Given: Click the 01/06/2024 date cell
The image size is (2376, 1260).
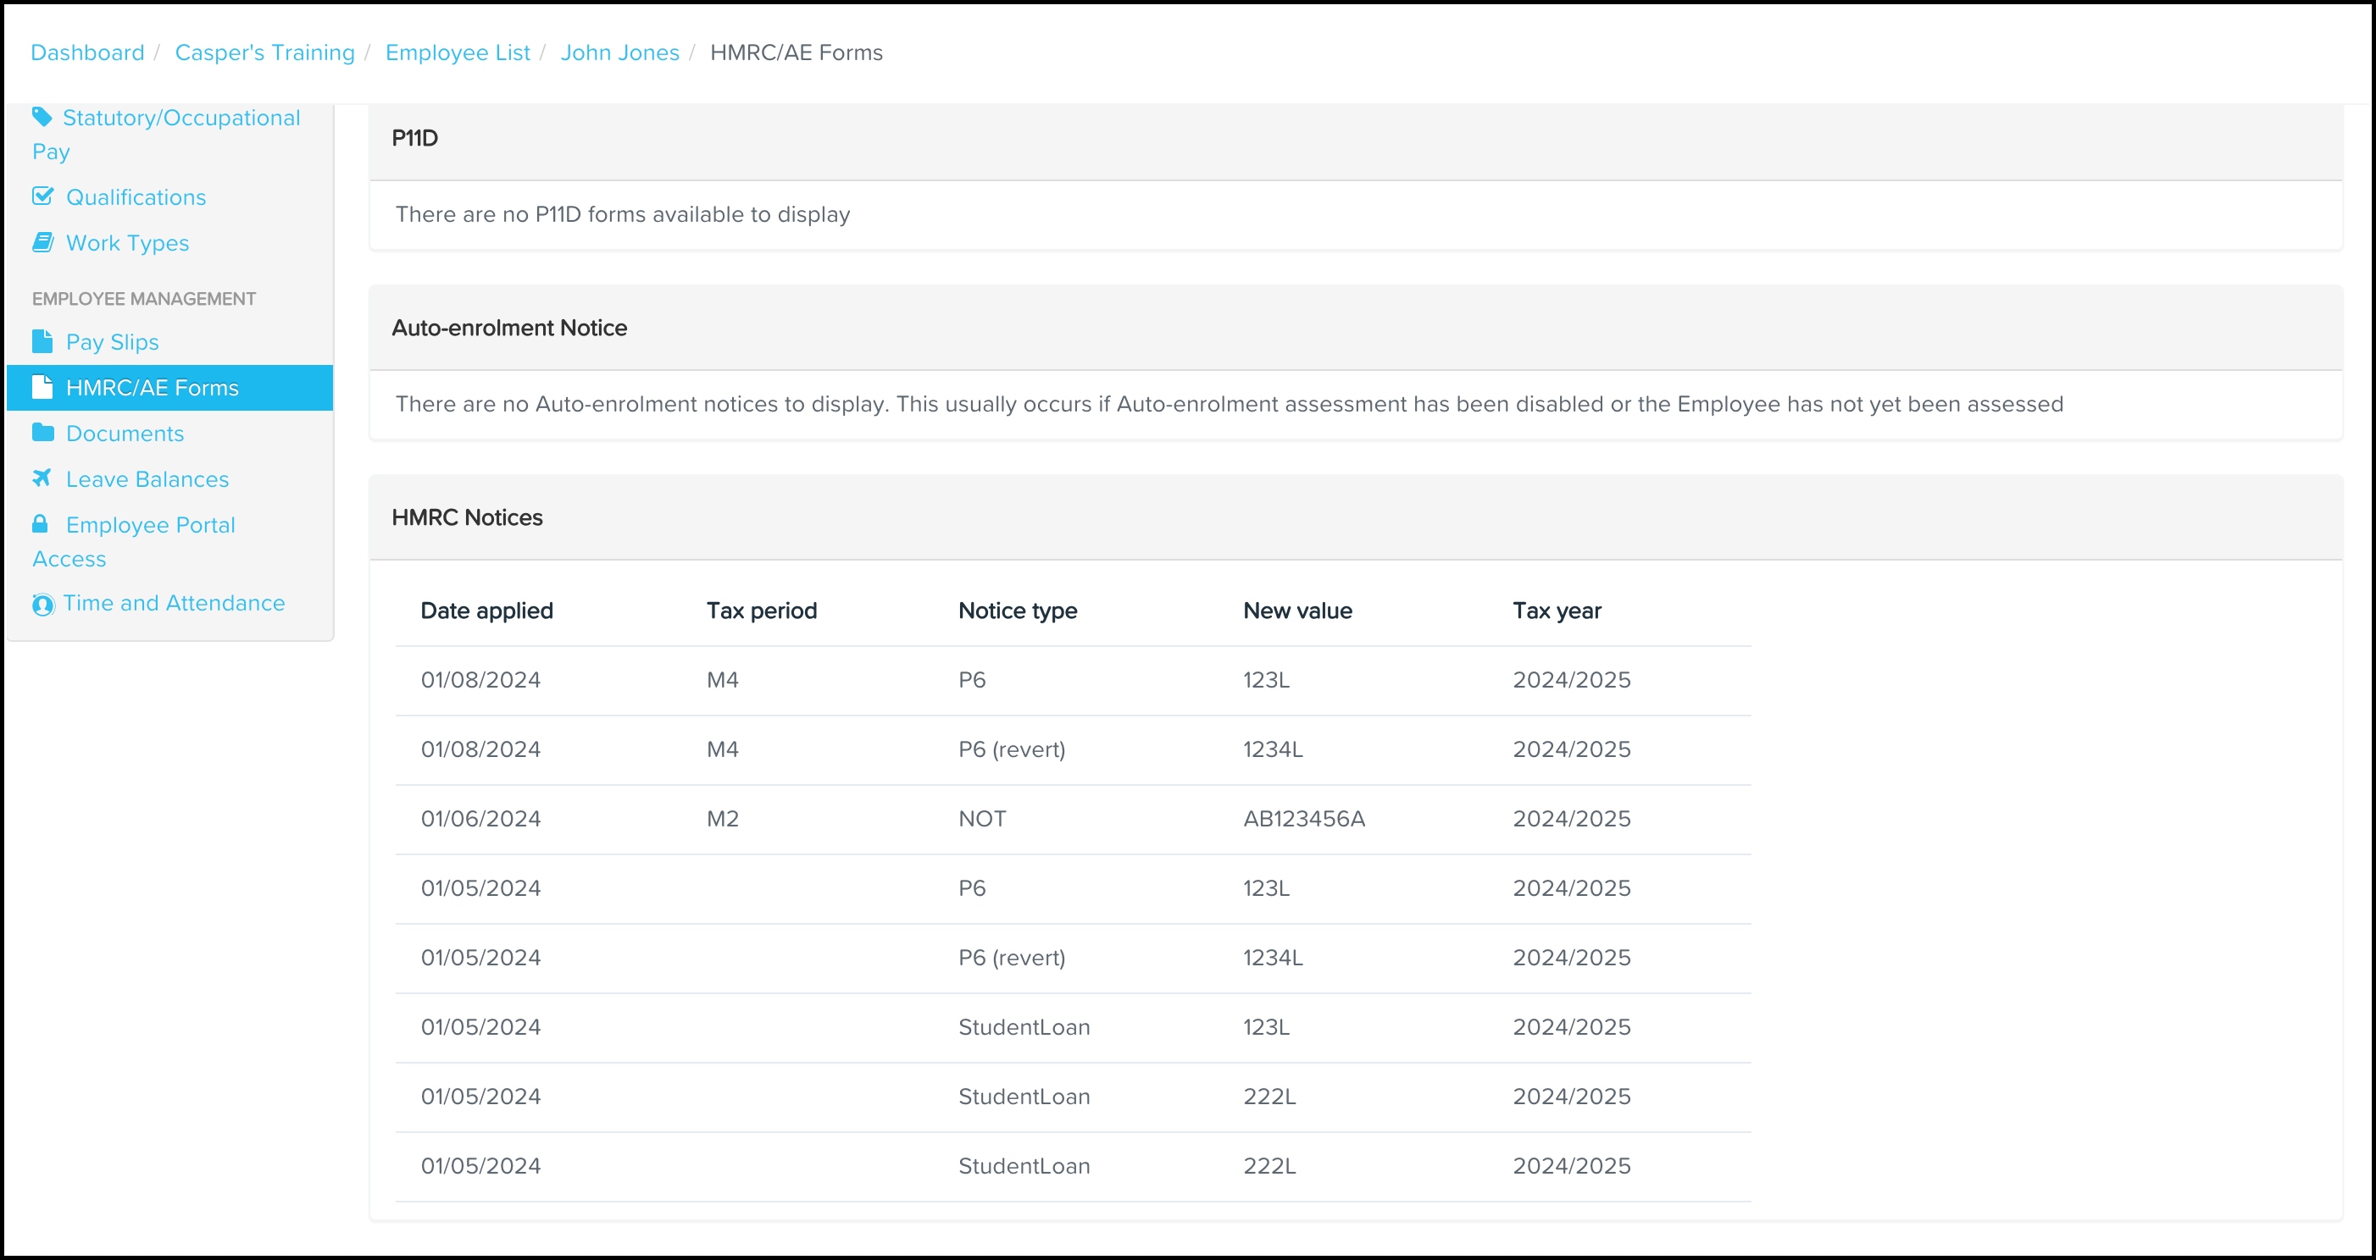Looking at the screenshot, I should click(480, 819).
